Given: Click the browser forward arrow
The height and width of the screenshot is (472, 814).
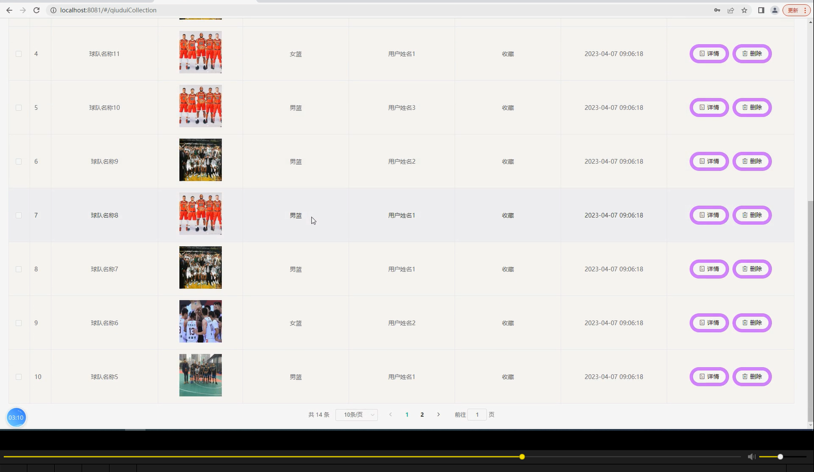Looking at the screenshot, I should point(23,10).
